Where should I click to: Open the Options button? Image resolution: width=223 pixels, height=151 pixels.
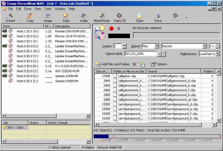click(159, 64)
